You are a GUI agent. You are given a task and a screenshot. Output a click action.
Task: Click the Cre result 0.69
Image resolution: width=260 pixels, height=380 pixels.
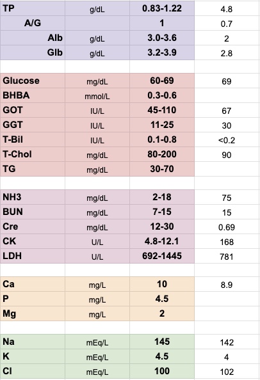click(227, 226)
